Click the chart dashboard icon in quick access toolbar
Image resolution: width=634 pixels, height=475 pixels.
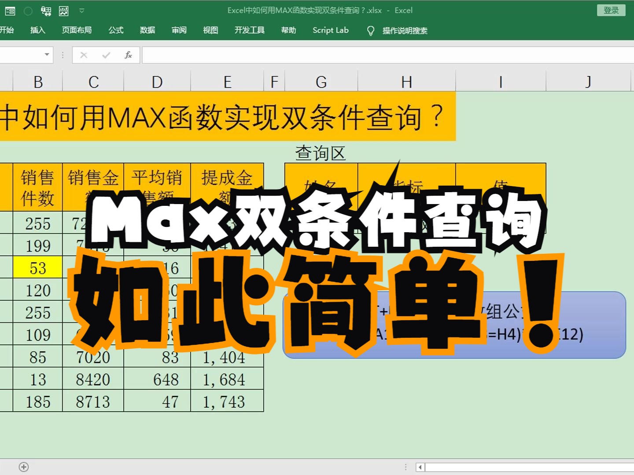[x=64, y=11]
